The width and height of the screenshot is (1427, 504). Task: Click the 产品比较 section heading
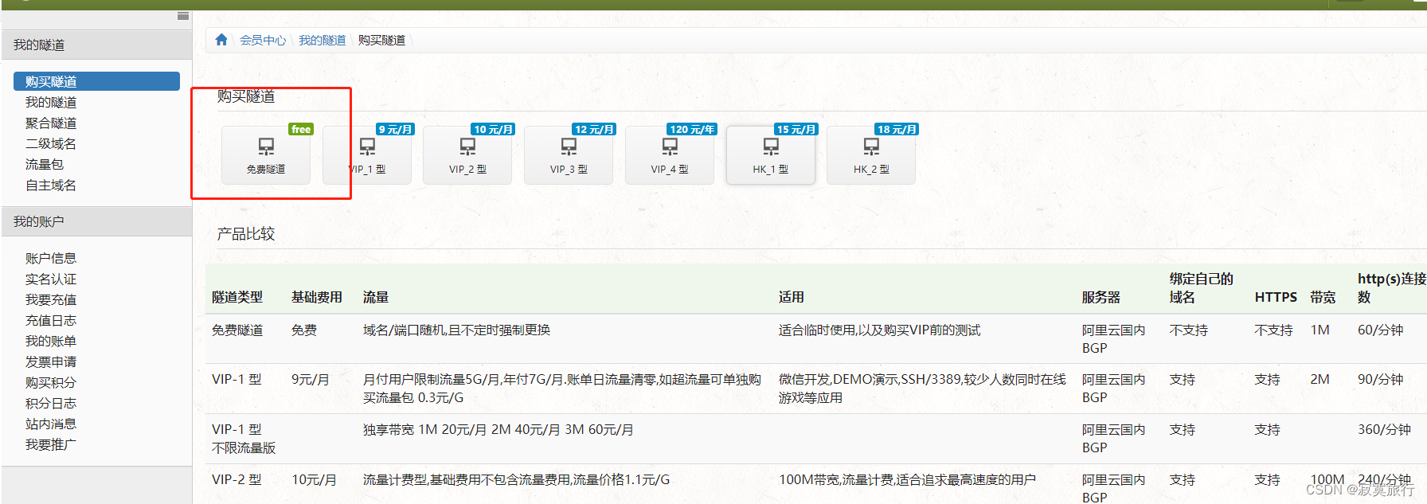[x=246, y=233]
